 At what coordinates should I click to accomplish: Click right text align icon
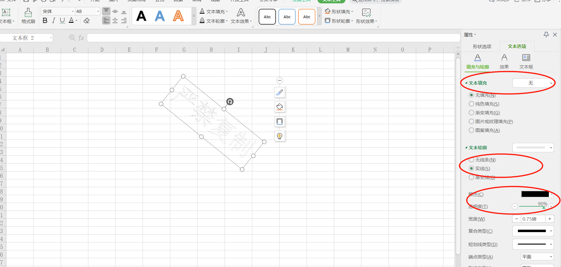(124, 21)
